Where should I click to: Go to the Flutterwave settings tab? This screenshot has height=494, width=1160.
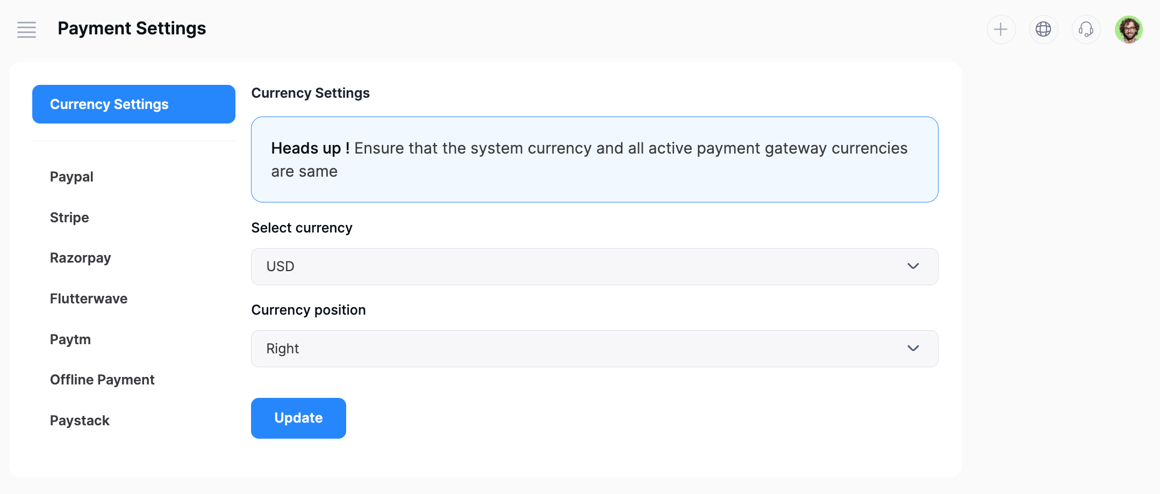coord(89,299)
